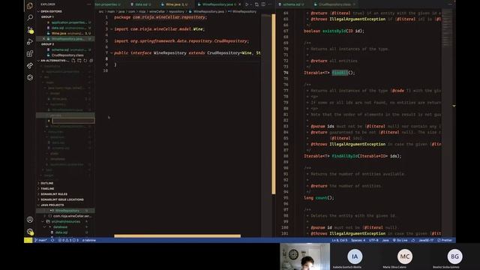Click the repository folder in breadcrumb
This screenshot has width=480, height=270.
click(x=177, y=12)
